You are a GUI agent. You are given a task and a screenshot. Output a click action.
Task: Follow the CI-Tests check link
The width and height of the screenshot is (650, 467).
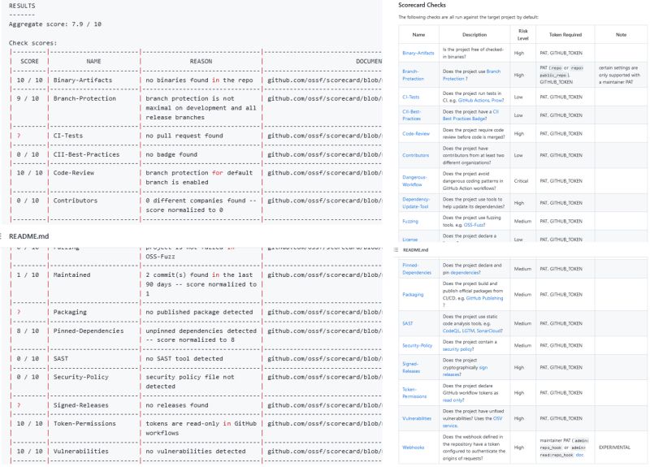tap(411, 97)
